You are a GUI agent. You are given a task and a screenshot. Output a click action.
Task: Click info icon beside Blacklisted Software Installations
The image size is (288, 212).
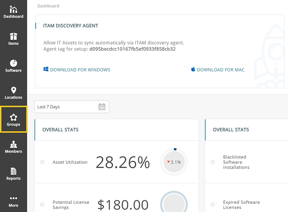pos(213,162)
